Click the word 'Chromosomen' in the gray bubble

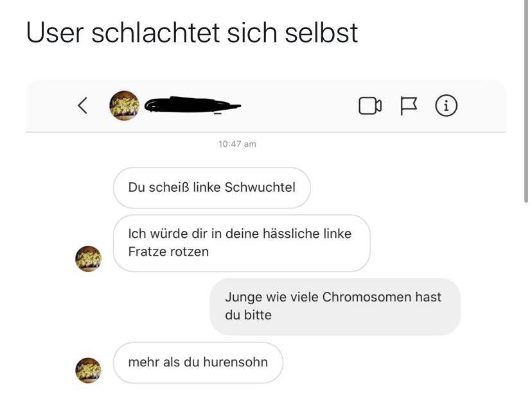(367, 297)
